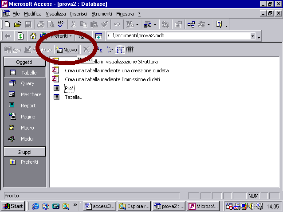
Task: Open the Strumenti menu
Action: point(102,14)
